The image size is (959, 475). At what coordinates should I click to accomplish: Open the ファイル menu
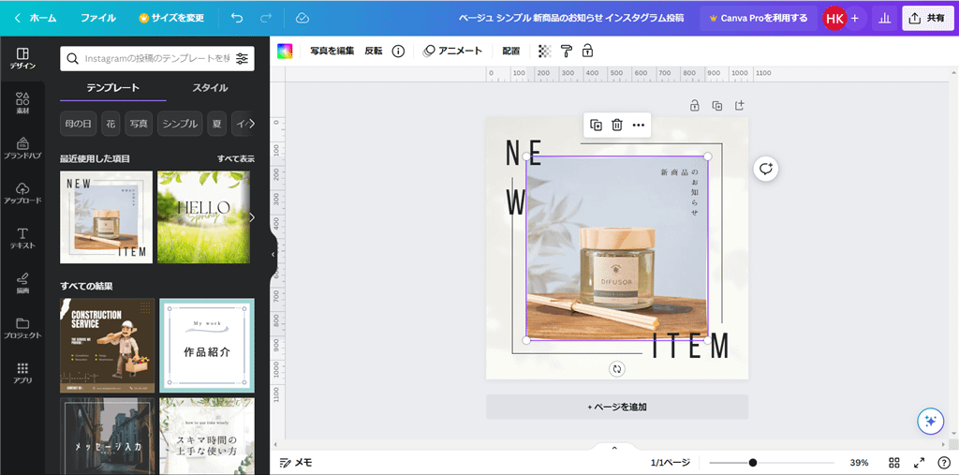coord(98,18)
